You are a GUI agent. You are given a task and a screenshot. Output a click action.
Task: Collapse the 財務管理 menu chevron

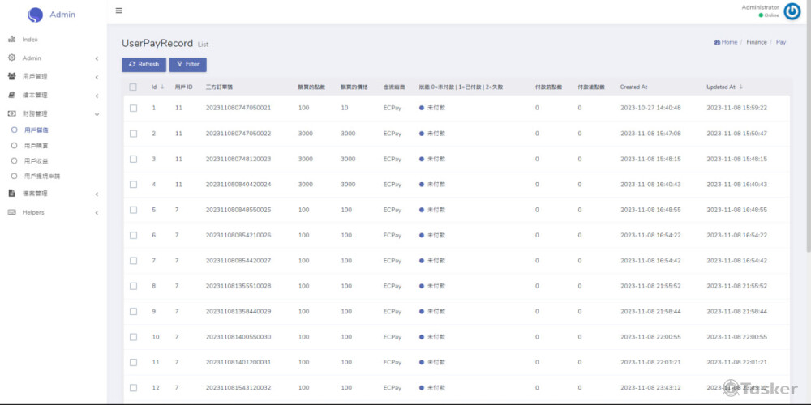97,114
